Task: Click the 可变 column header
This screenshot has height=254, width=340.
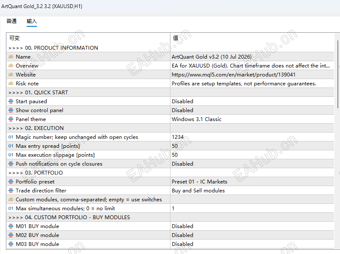Action: (x=88, y=38)
